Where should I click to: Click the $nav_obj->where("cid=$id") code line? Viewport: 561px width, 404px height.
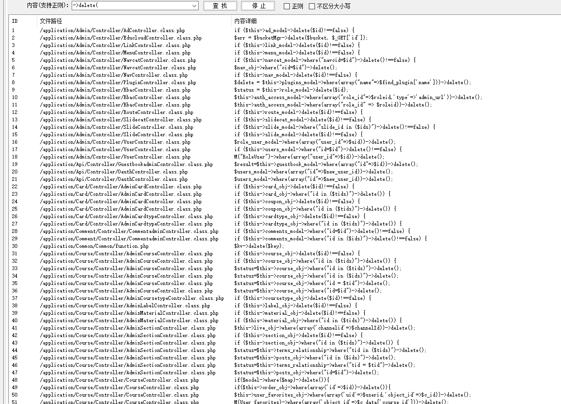click(286, 67)
